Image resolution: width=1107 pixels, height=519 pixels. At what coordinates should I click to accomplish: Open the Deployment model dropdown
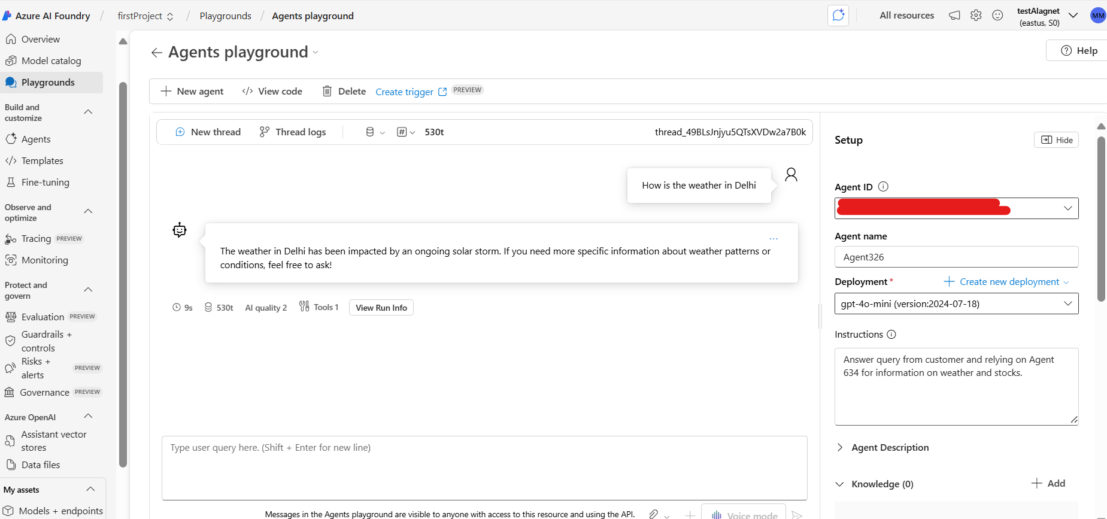pyautogui.click(x=957, y=303)
